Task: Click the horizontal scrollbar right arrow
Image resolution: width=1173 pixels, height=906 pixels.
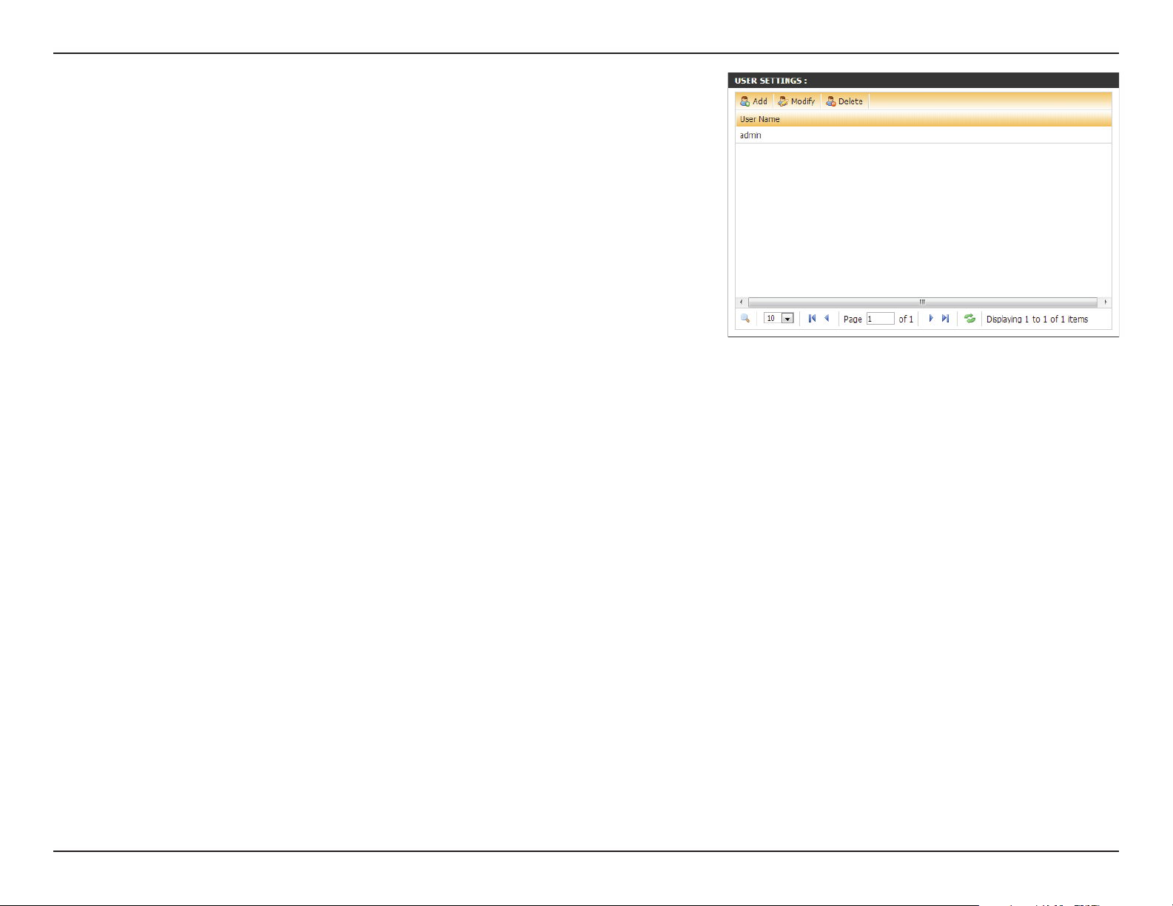Action: pyautogui.click(x=1106, y=302)
